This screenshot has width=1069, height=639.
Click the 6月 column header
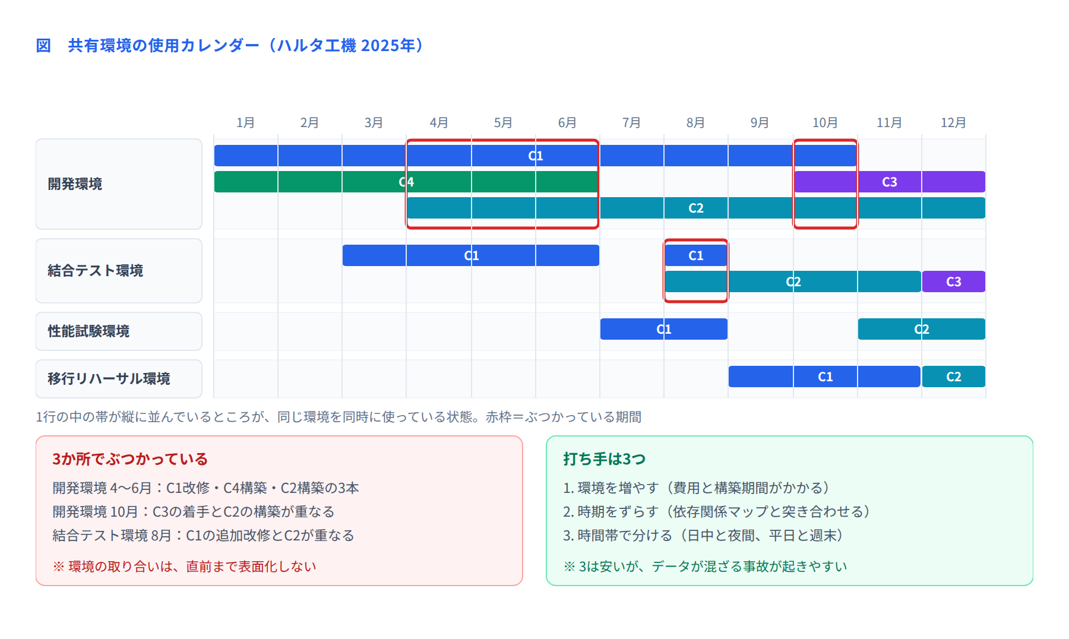[x=567, y=123]
